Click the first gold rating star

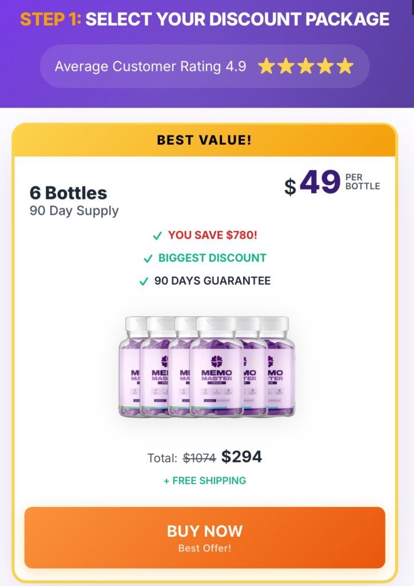266,66
